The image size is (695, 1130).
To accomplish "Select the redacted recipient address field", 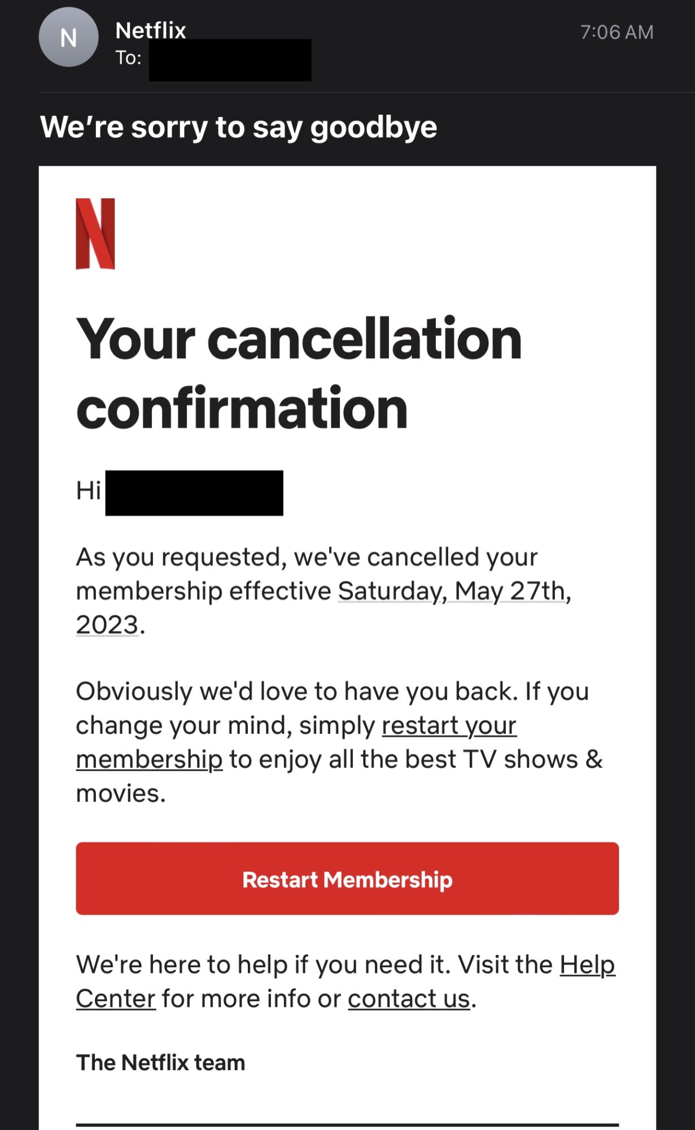I will point(230,60).
